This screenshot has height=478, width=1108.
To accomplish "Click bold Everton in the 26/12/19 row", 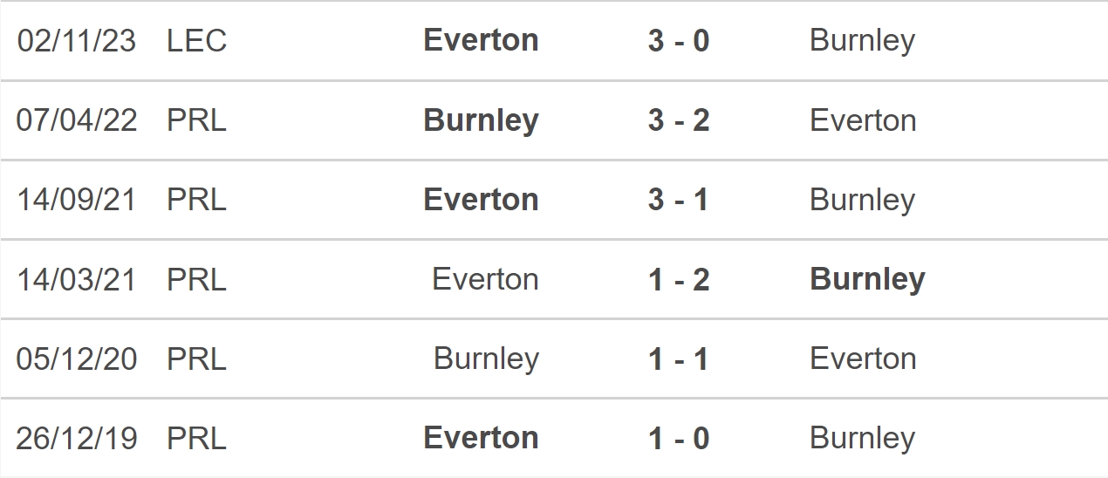I will coord(481,438).
